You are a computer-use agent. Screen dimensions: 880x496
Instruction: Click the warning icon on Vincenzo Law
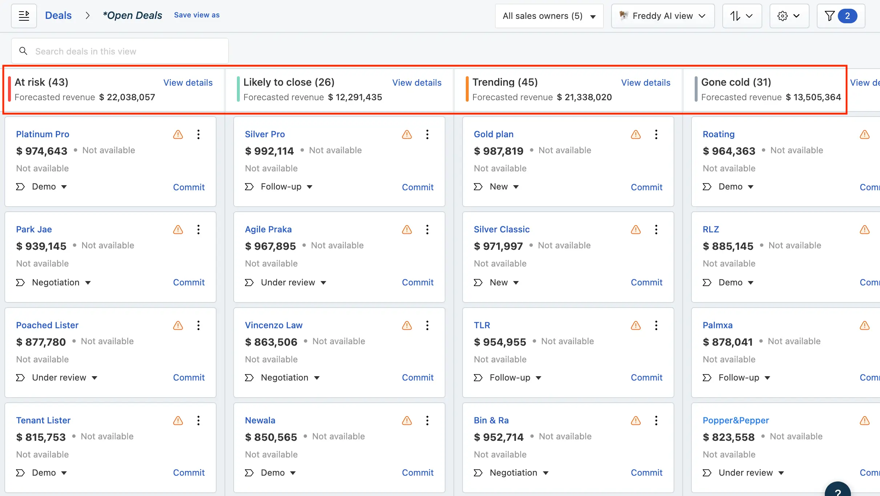click(407, 325)
